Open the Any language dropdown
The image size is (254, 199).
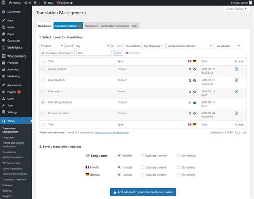point(153,46)
